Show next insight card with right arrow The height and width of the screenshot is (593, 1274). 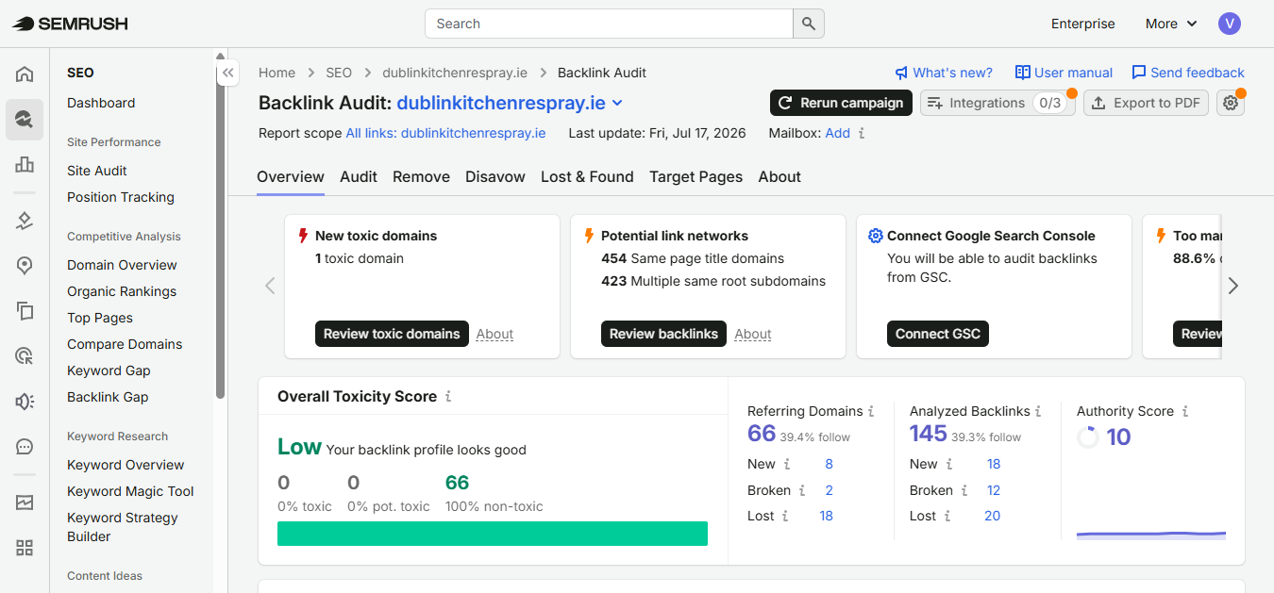click(1232, 286)
